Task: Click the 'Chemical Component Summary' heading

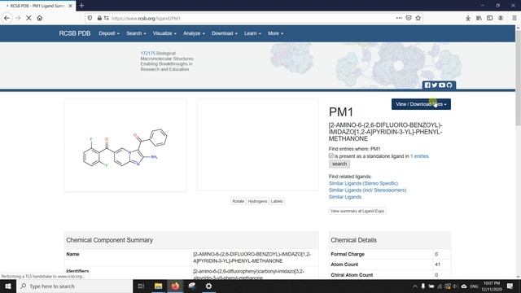Action: [109, 240]
